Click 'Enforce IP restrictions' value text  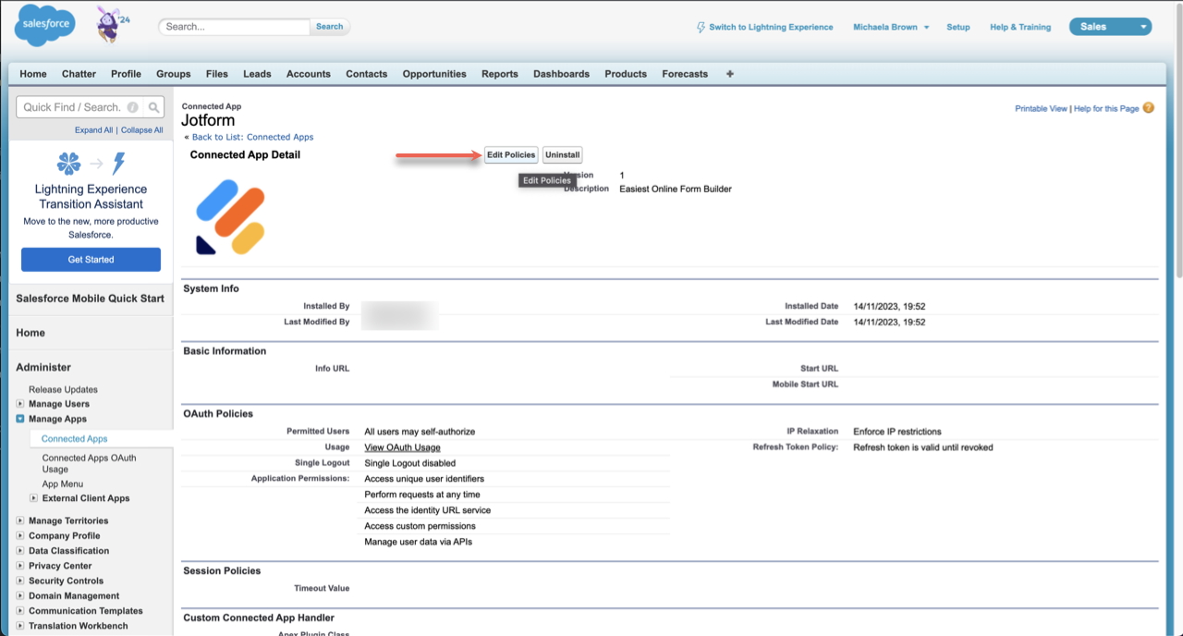pyautogui.click(x=897, y=432)
